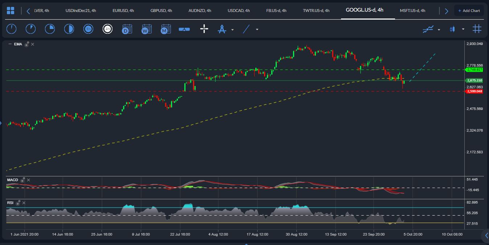Choose the Monthly timeframe calendar icon

165,29
